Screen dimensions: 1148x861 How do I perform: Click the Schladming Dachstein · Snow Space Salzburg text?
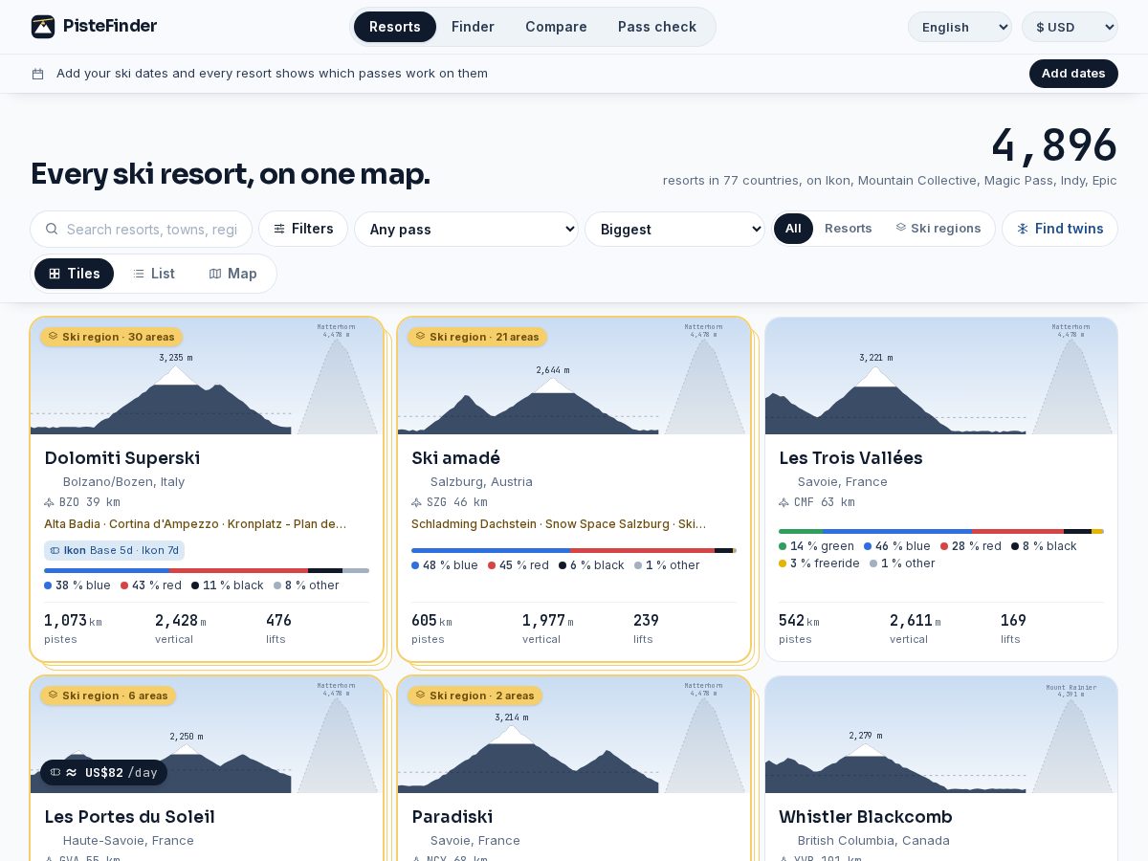559,524
